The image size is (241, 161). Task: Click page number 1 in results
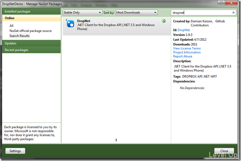116,140
